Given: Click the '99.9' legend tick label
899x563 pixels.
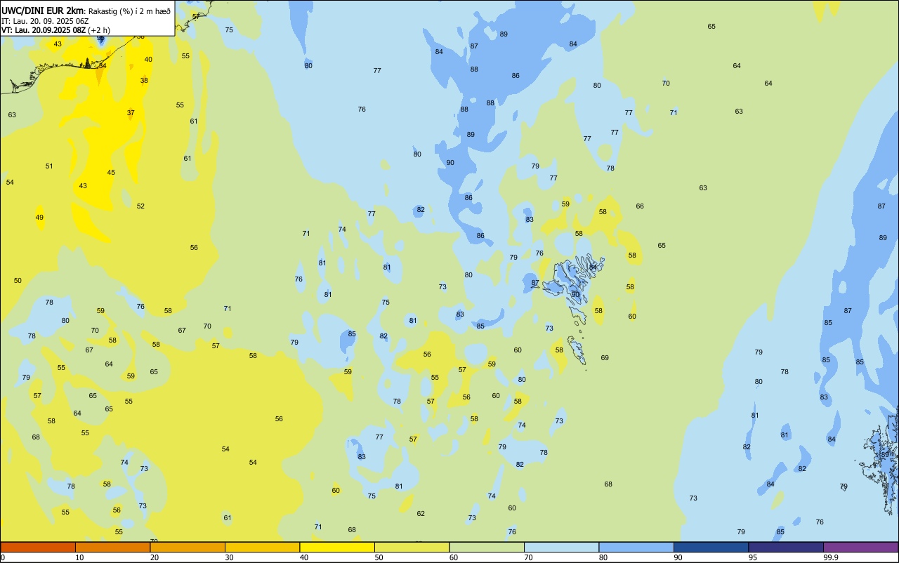Looking at the screenshot, I should (831, 557).
